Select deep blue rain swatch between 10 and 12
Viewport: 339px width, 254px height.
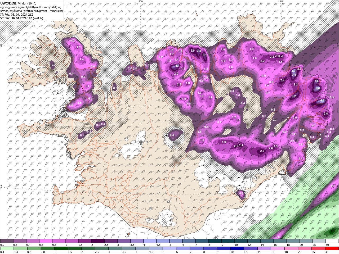pos(237,248)
